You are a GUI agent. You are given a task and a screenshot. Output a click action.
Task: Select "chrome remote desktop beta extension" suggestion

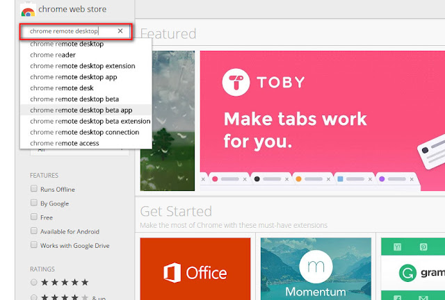click(x=86, y=121)
